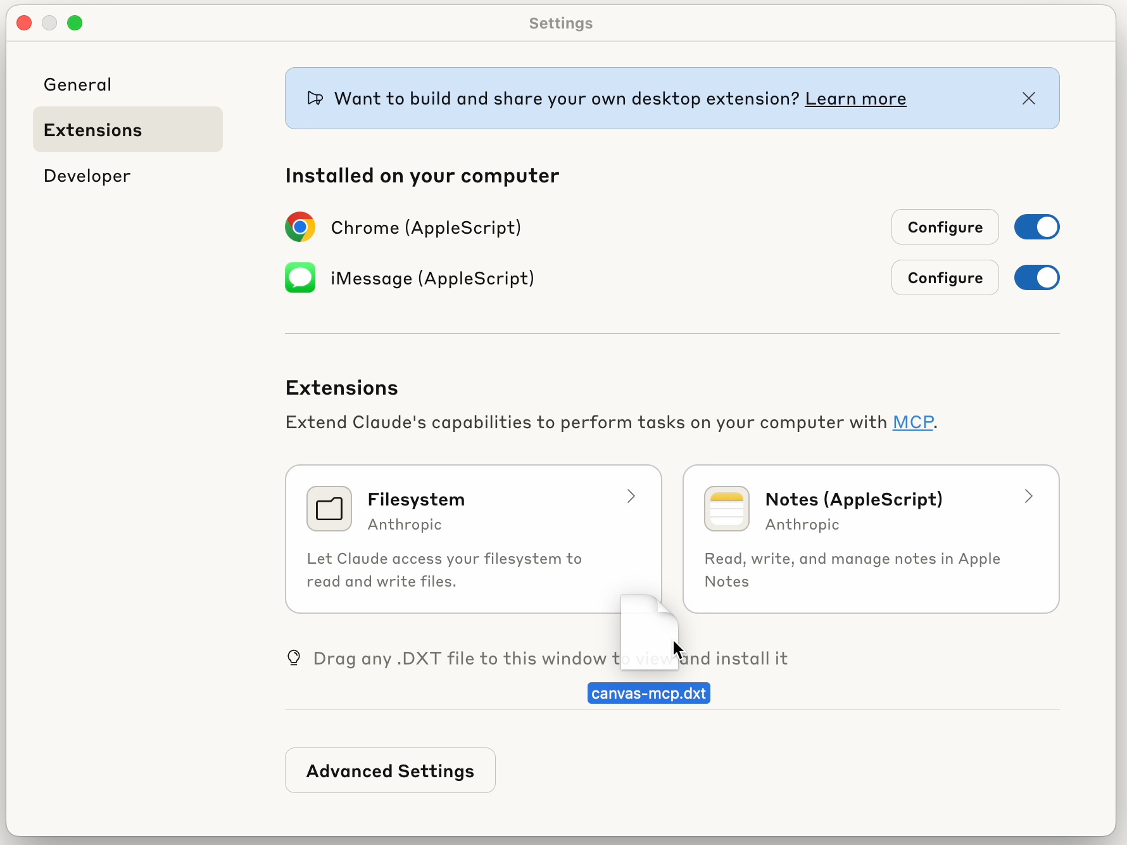Click the Drag any .DXT file hint text
This screenshot has height=845, width=1127.
coord(550,659)
